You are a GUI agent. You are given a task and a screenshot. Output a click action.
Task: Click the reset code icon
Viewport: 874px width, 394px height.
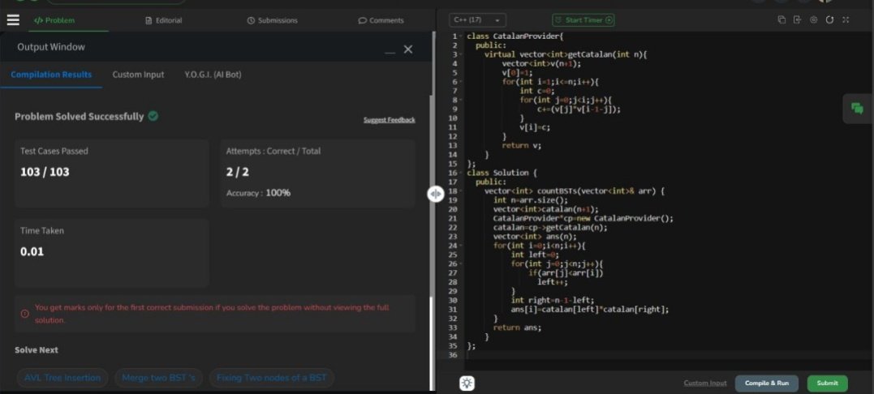(829, 19)
